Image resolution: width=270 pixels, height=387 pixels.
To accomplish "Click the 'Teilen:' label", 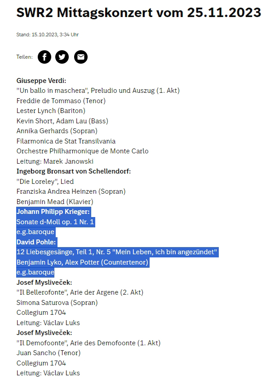I will [x=25, y=57].
